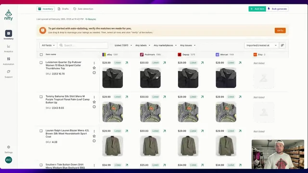
Task: Star the Lululemon Quarter Zip item
Action: 94,68
